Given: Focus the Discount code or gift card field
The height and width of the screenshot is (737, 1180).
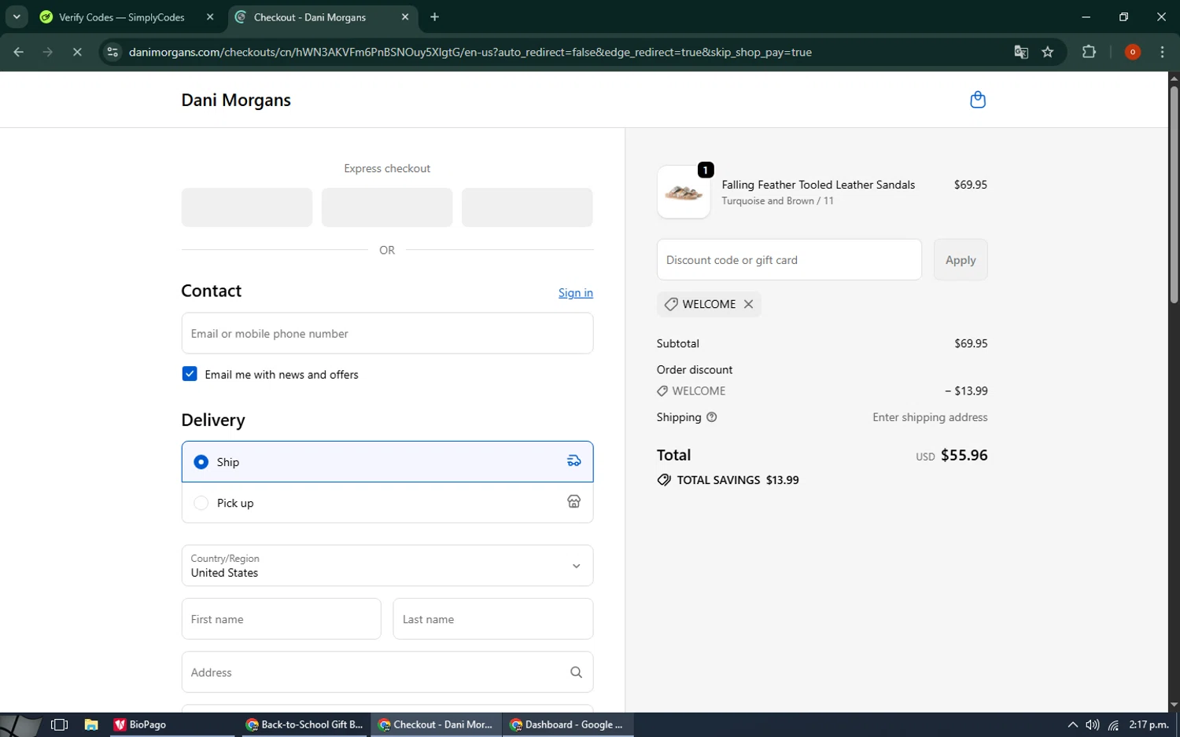Looking at the screenshot, I should pyautogui.click(x=789, y=259).
